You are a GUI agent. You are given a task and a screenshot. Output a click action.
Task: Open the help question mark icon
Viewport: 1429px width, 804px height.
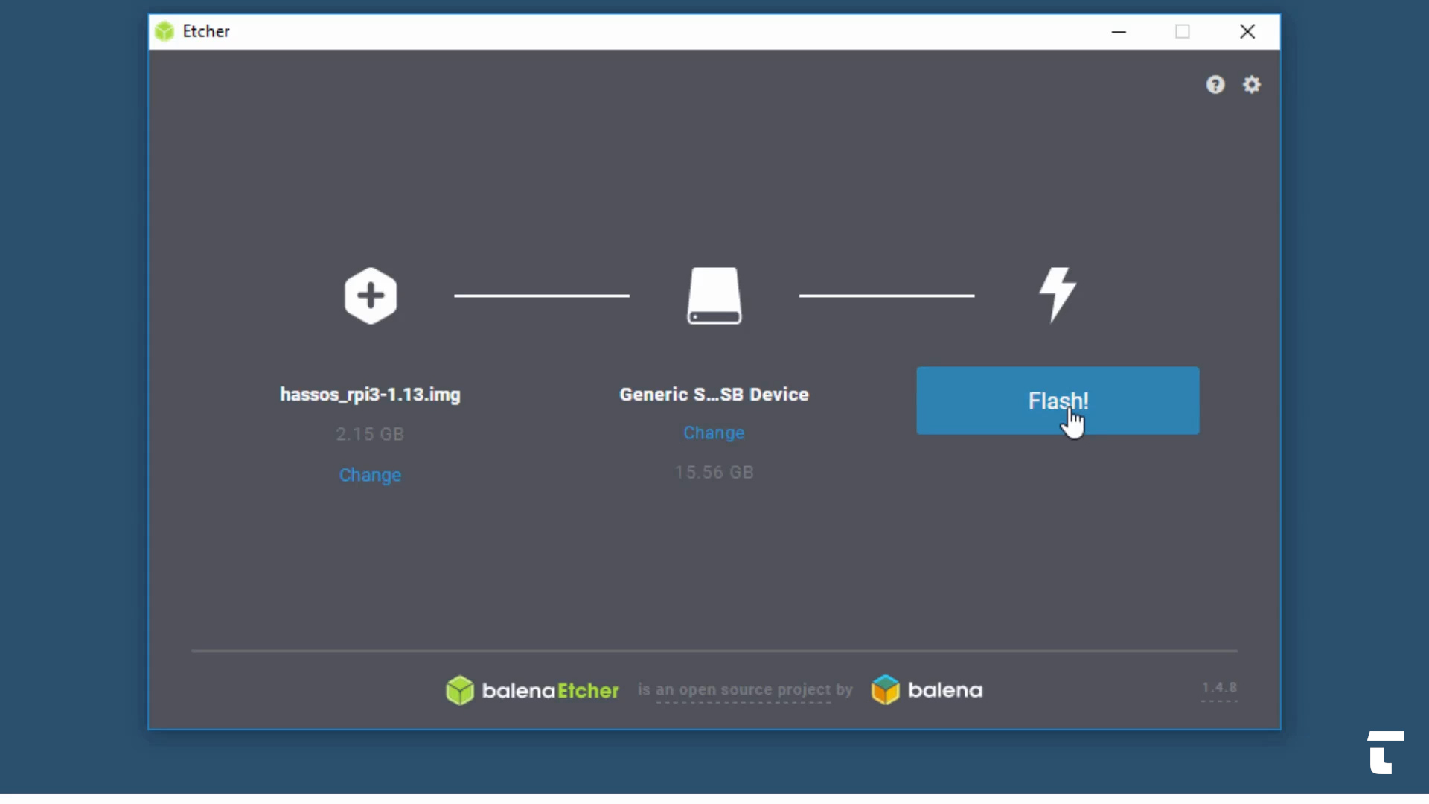coord(1215,85)
